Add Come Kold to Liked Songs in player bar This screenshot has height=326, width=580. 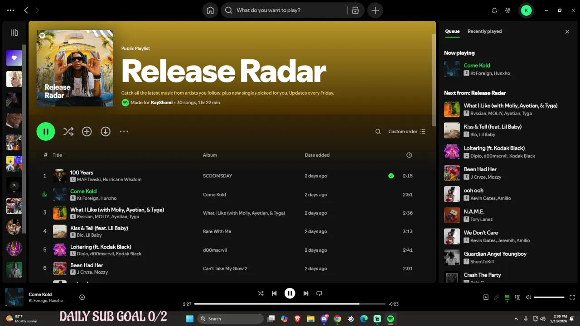pyautogui.click(x=82, y=297)
